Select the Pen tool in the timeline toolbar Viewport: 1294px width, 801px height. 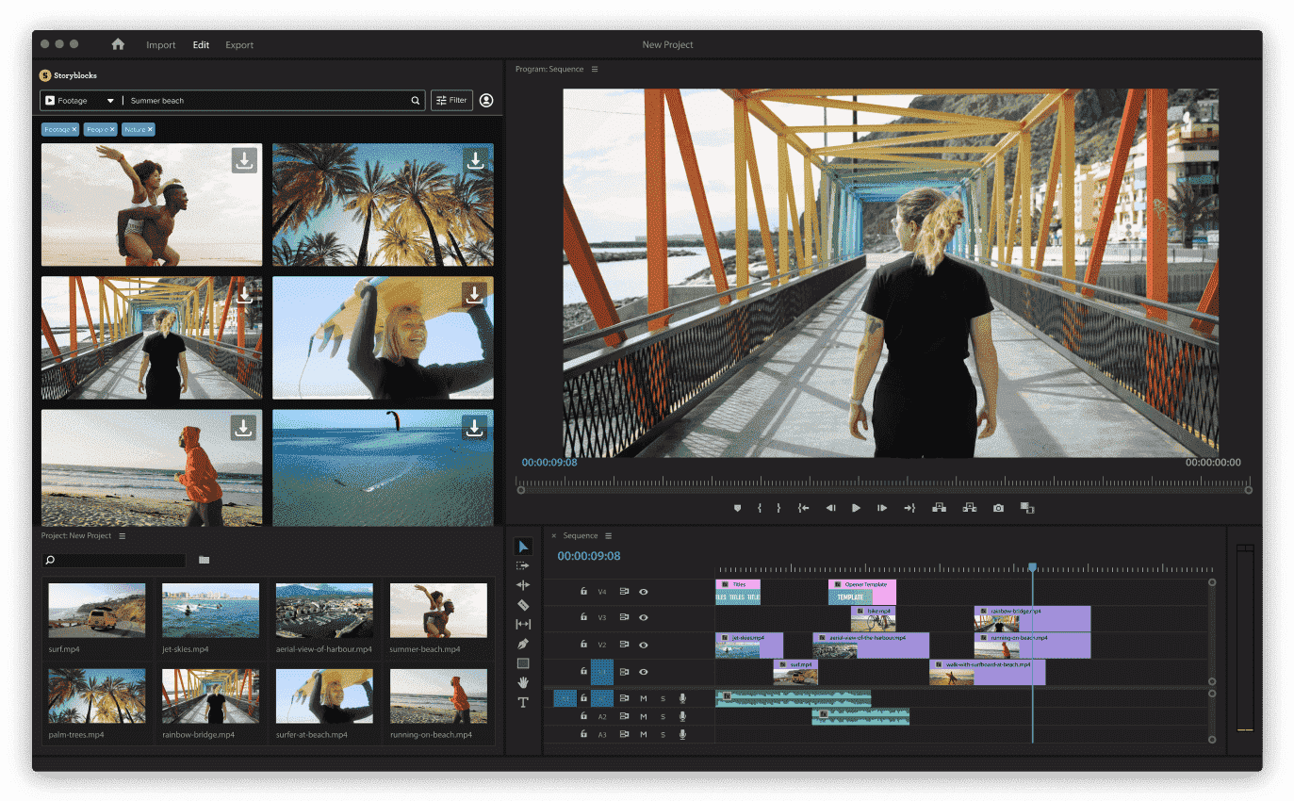point(524,644)
